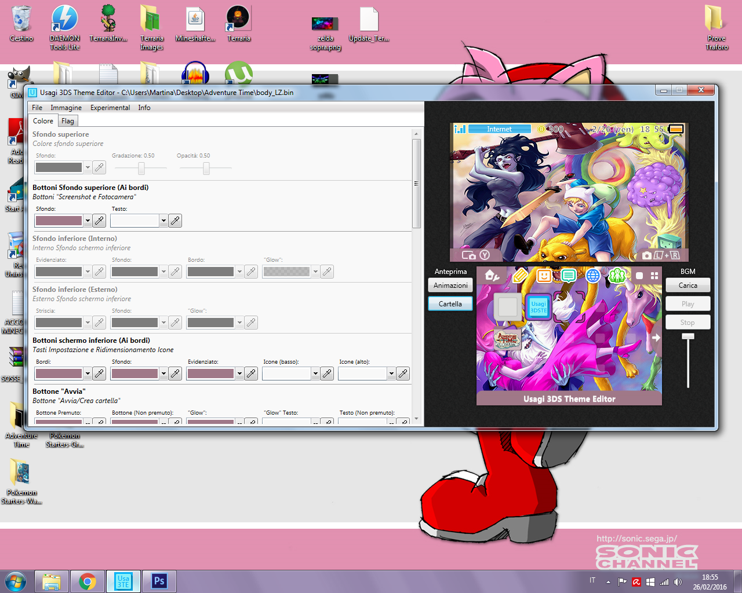Open Sfondo superiore color dropdown
This screenshot has width=742, height=593.
(88, 167)
